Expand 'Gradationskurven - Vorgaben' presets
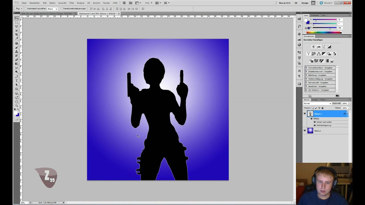365x205 pixels. [306, 71]
